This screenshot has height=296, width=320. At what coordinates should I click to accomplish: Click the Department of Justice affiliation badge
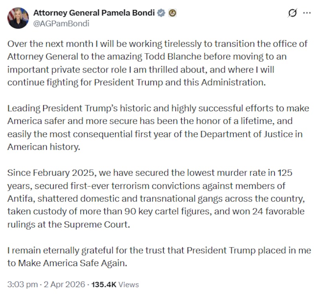[x=172, y=12]
